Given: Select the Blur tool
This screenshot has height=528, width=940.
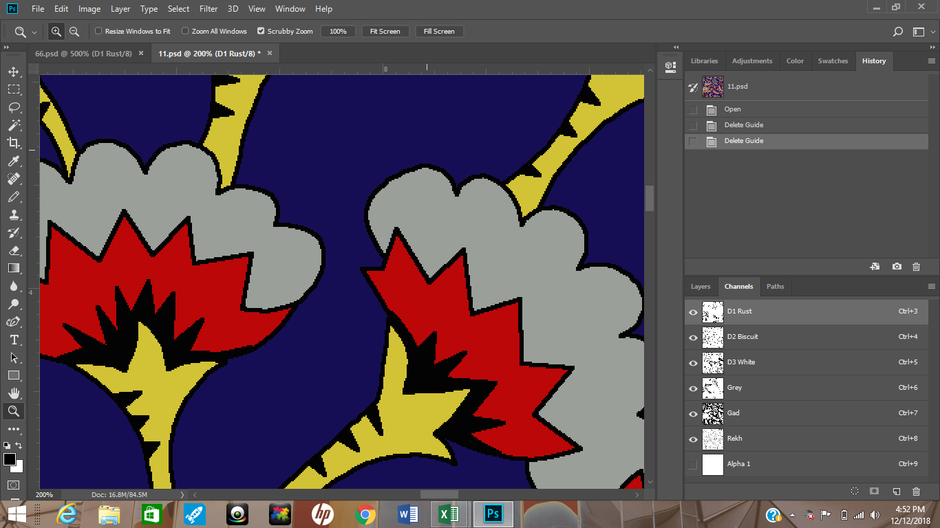Looking at the screenshot, I should coord(13,286).
